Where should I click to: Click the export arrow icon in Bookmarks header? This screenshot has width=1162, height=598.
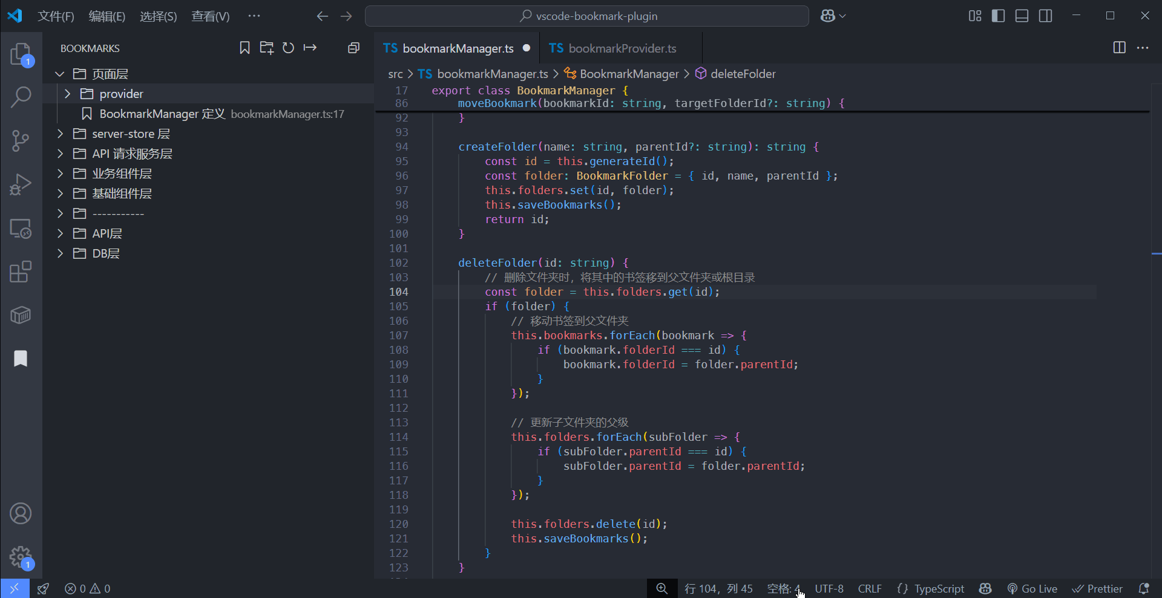tap(310, 48)
